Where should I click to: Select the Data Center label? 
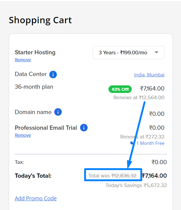point(31,74)
